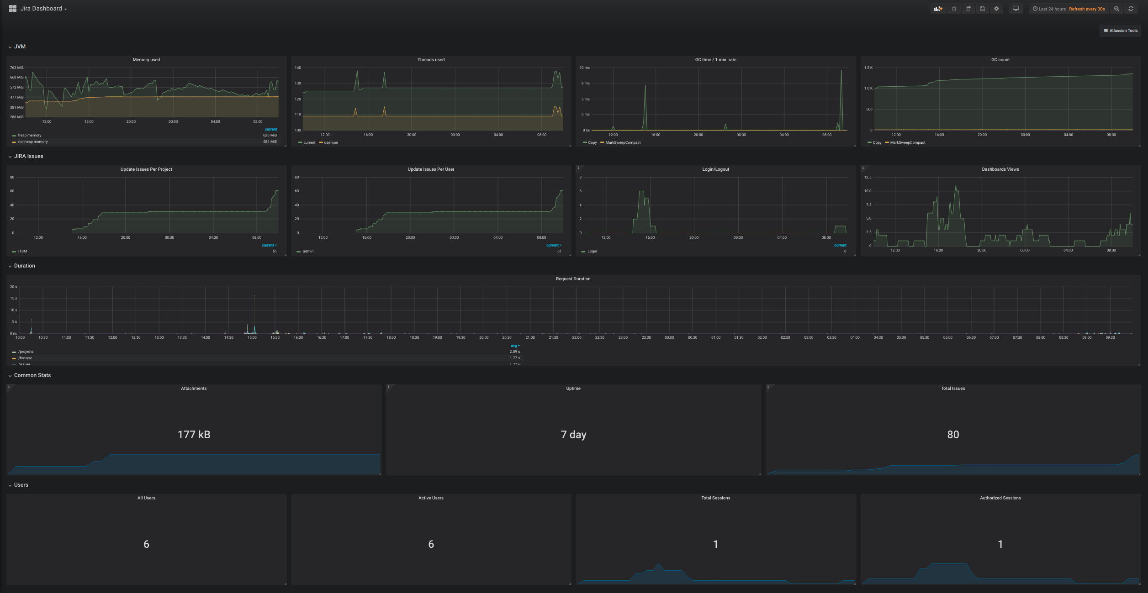Open Authorized Sessions panel title
The image size is (1148, 593).
1000,498
